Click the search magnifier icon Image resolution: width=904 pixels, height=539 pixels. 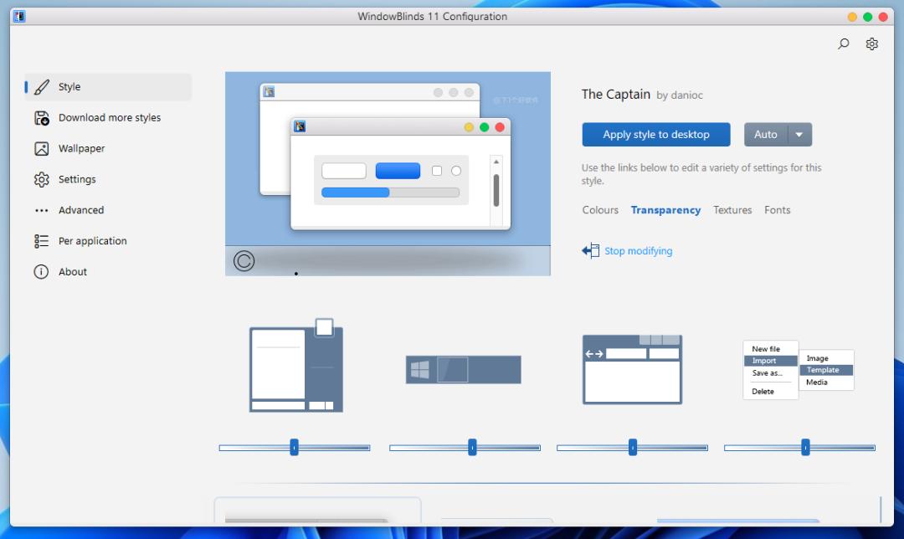pos(844,44)
